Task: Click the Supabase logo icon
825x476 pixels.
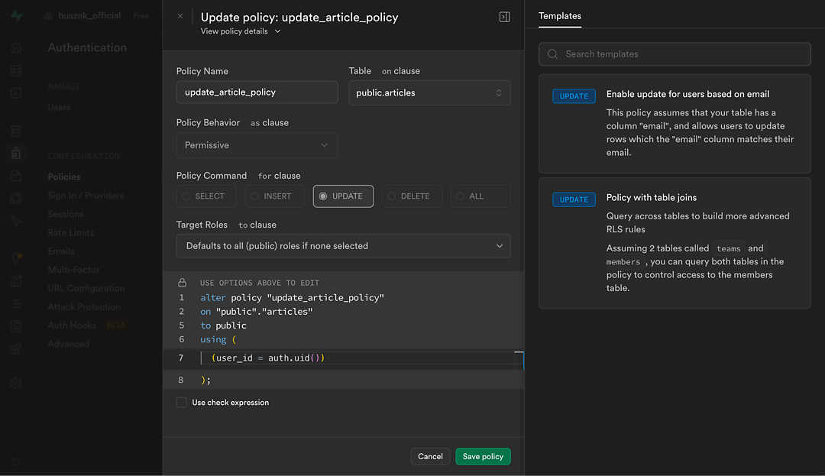Action: tap(16, 15)
